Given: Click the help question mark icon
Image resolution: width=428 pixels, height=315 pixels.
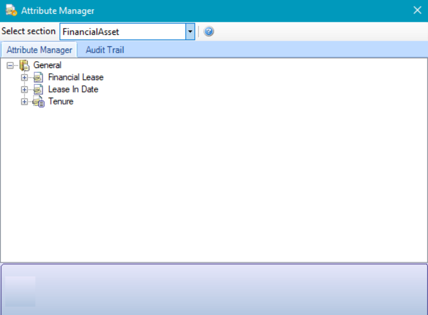Looking at the screenshot, I should click(209, 31).
